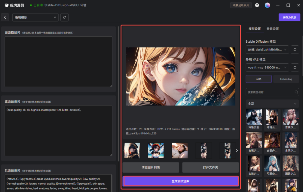Screen dimensions: 303x192
Task: Refresh the template list
Action: click(64, 17)
